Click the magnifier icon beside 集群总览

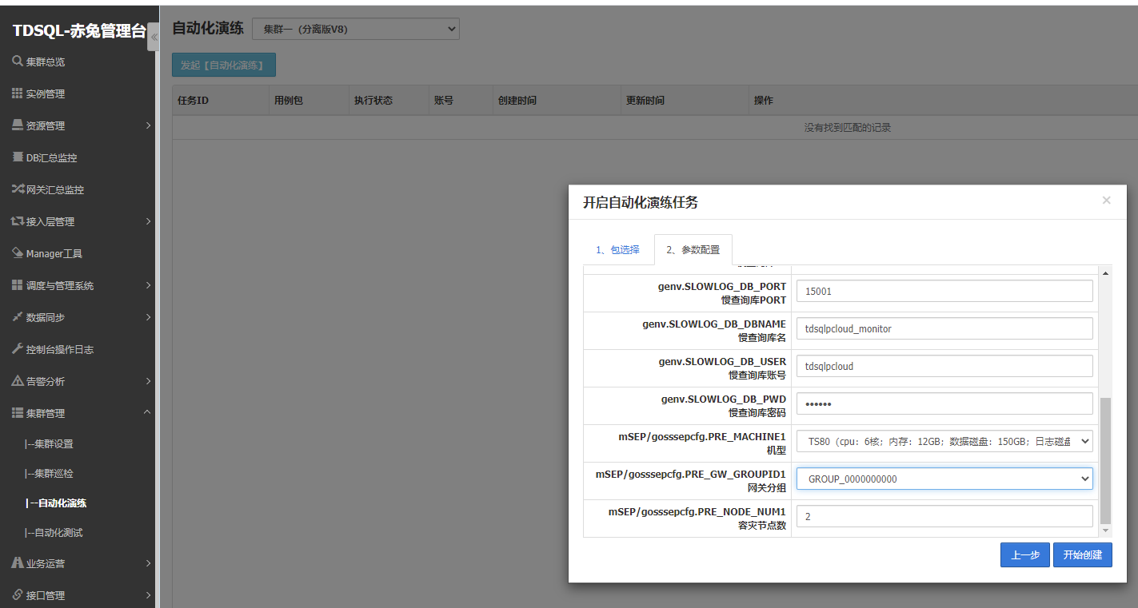pyautogui.click(x=18, y=62)
